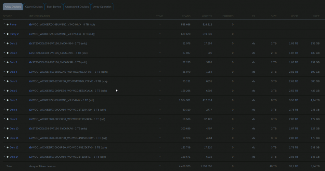Click the status indicator circle for Disk 7

click(8, 100)
